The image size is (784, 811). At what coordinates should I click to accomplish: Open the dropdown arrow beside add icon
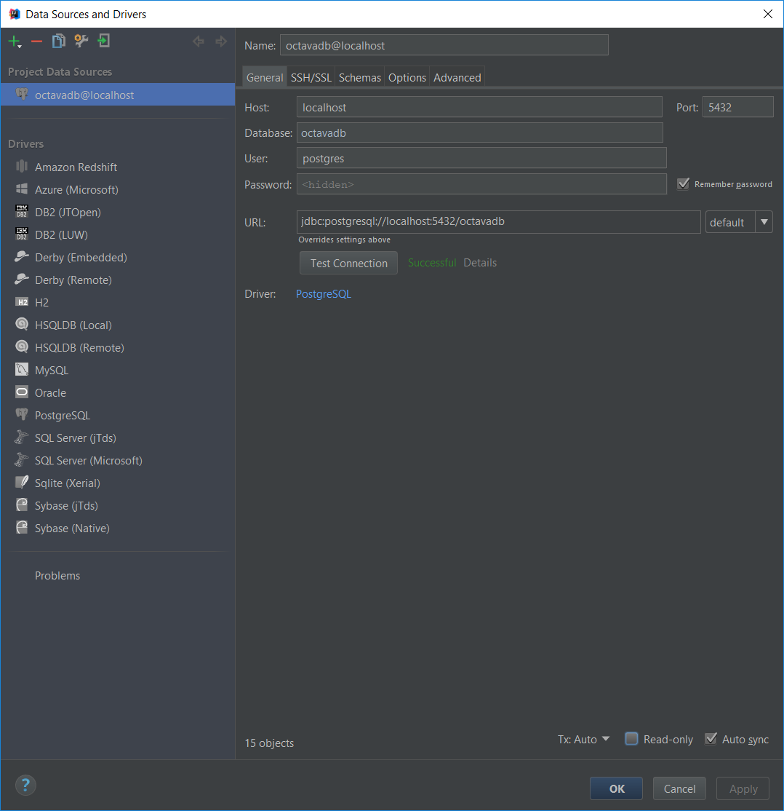(x=20, y=47)
